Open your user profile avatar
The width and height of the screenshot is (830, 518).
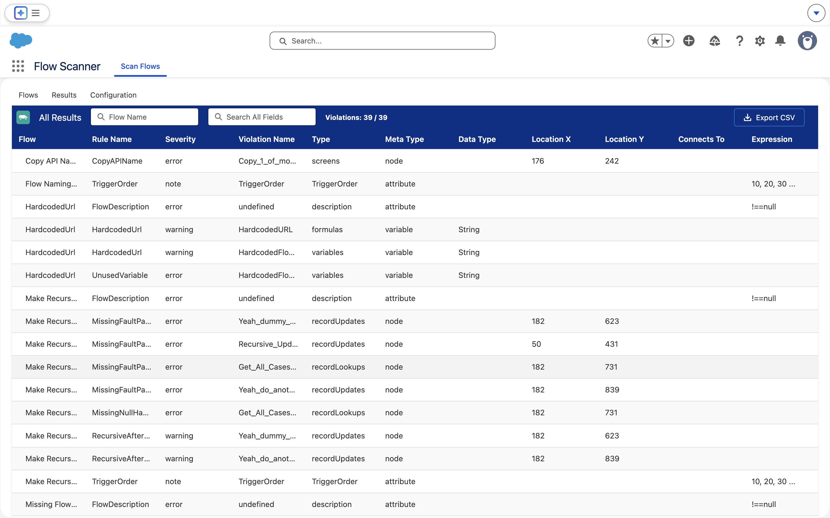tap(807, 41)
